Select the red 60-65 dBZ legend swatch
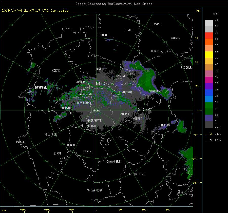 click(209, 36)
